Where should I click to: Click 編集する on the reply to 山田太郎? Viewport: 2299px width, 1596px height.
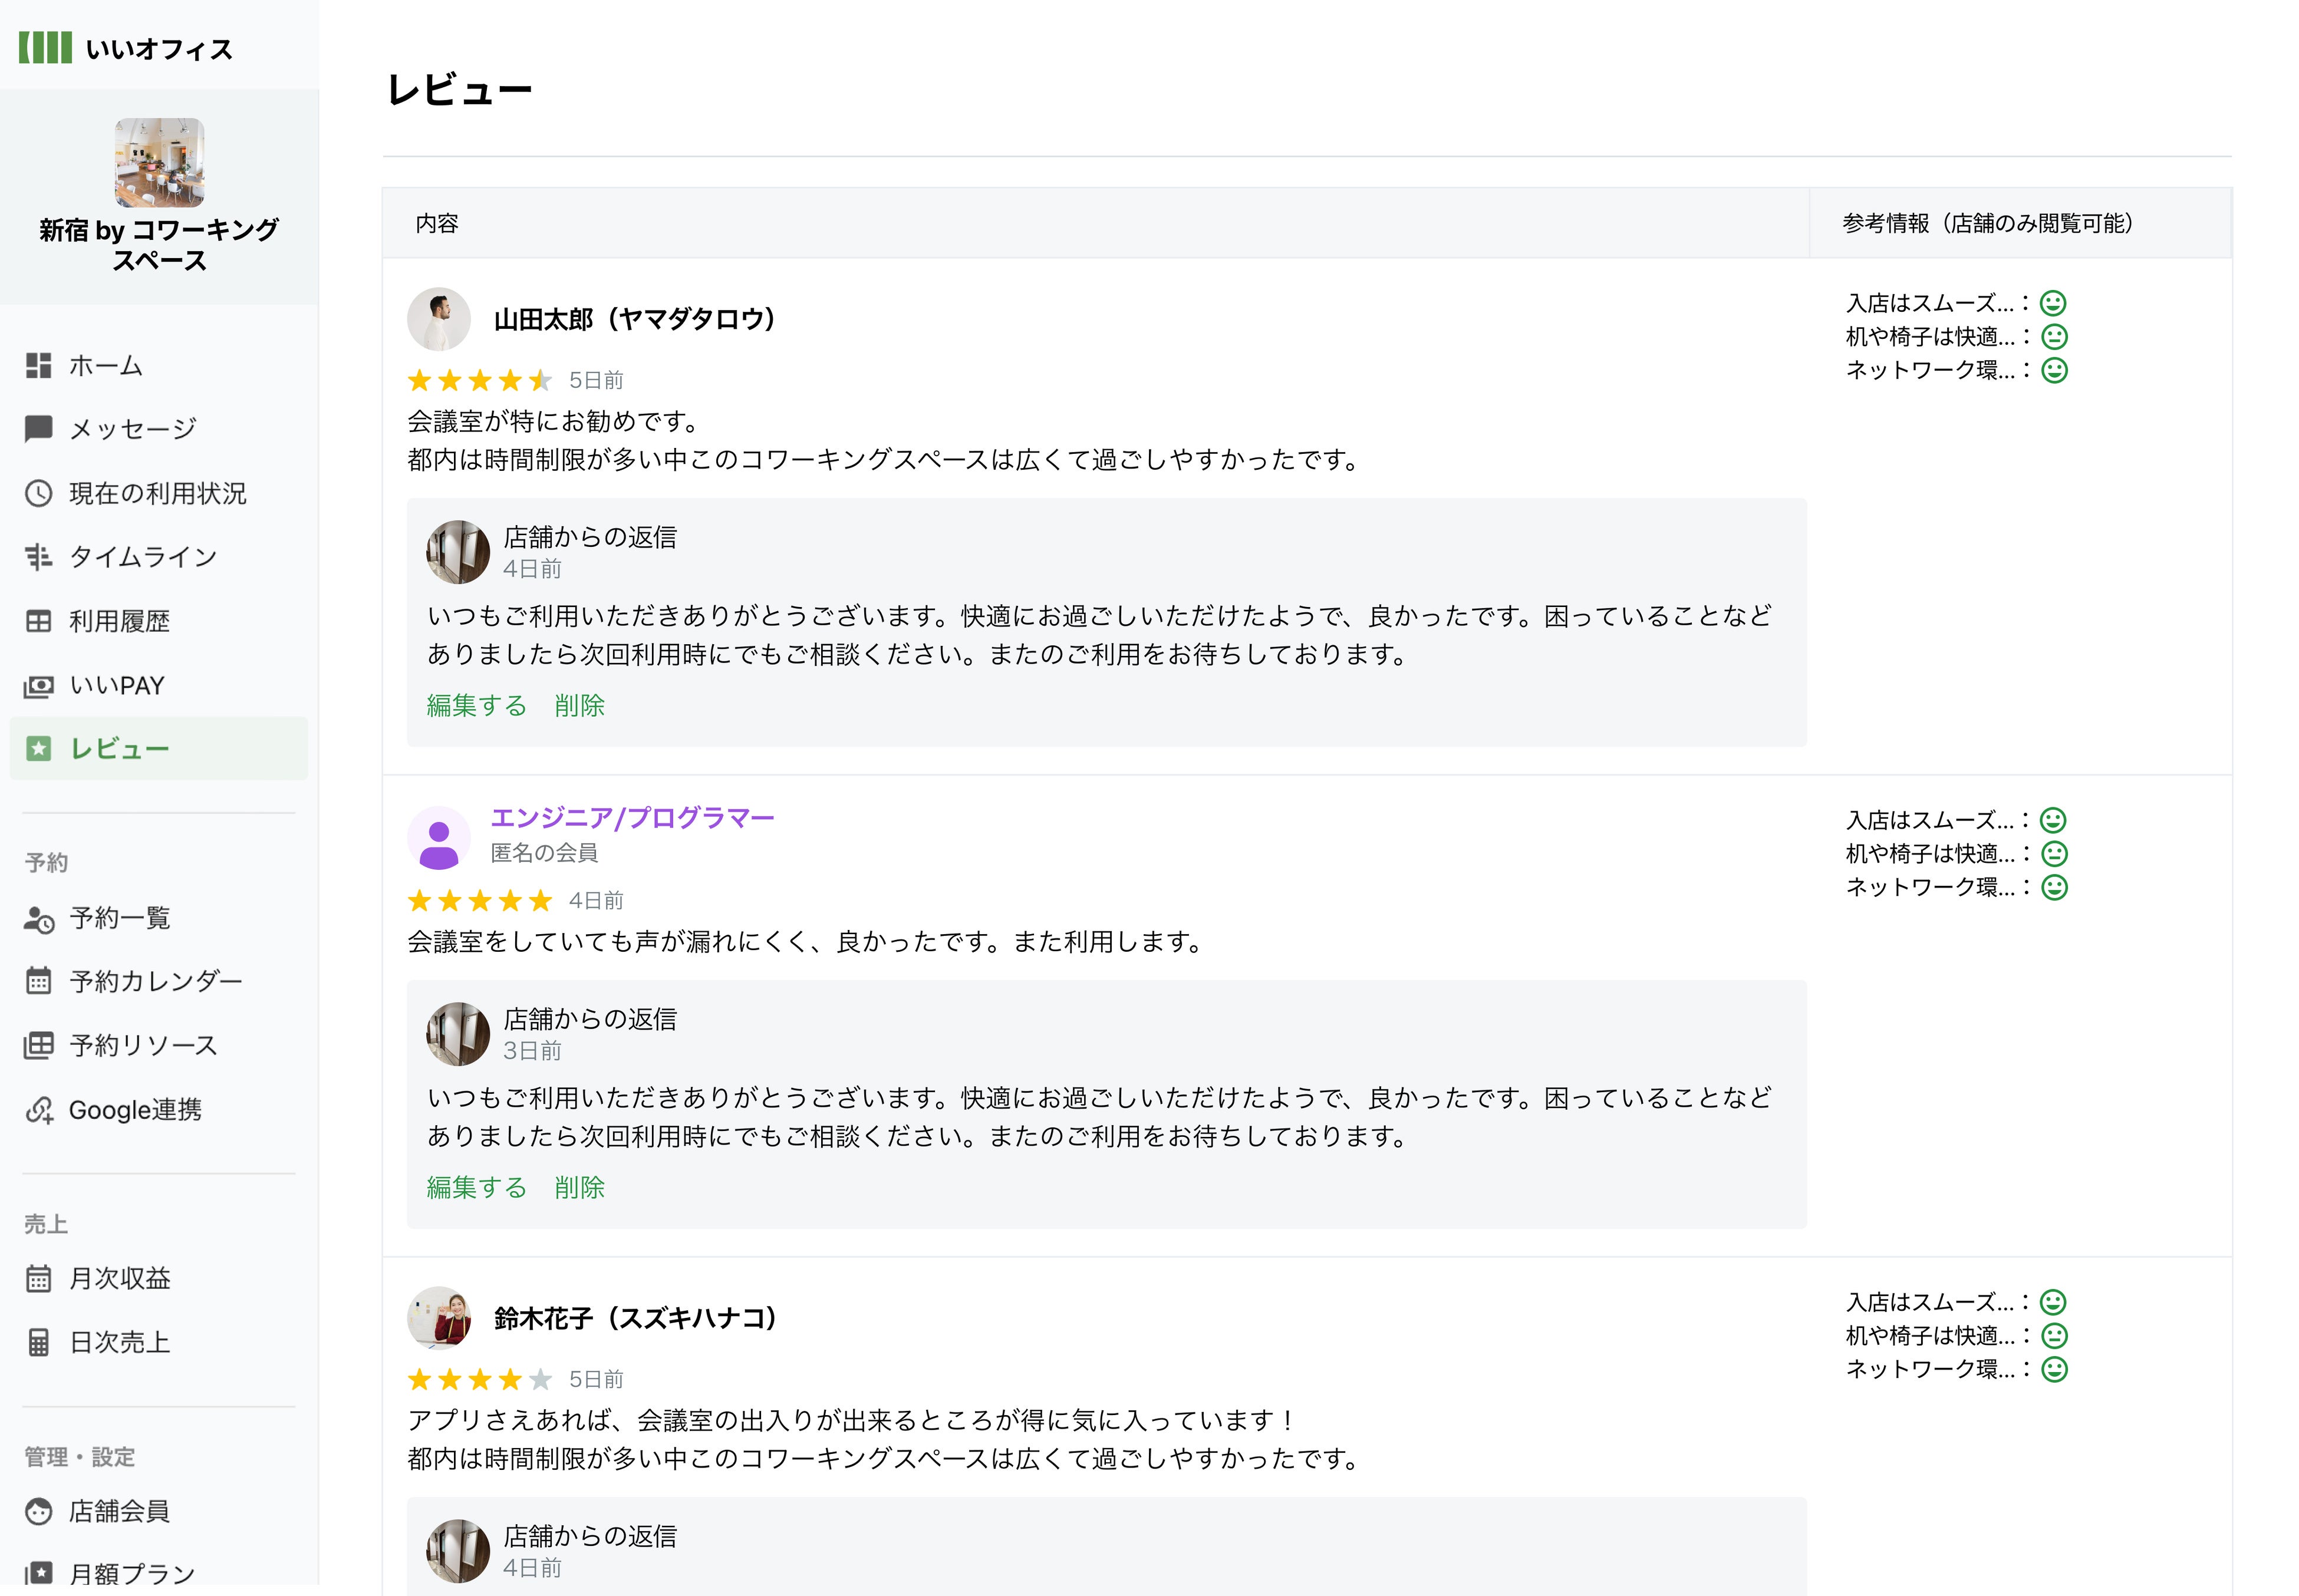coord(476,706)
